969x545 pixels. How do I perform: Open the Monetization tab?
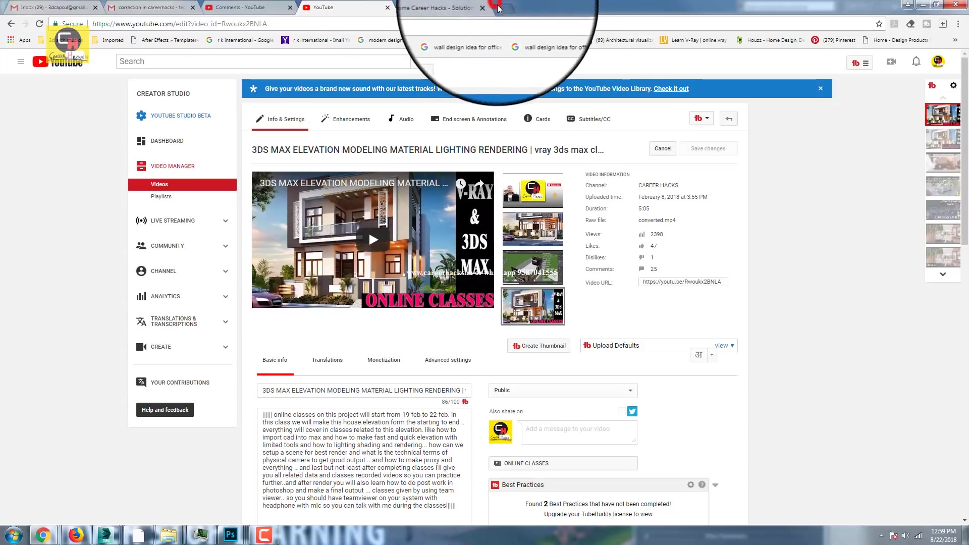(x=384, y=360)
